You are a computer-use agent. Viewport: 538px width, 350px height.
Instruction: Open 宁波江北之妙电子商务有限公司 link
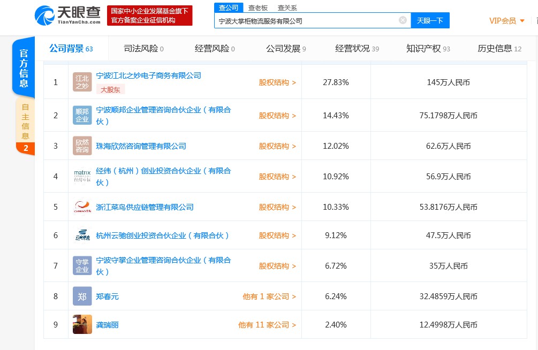[x=149, y=75]
